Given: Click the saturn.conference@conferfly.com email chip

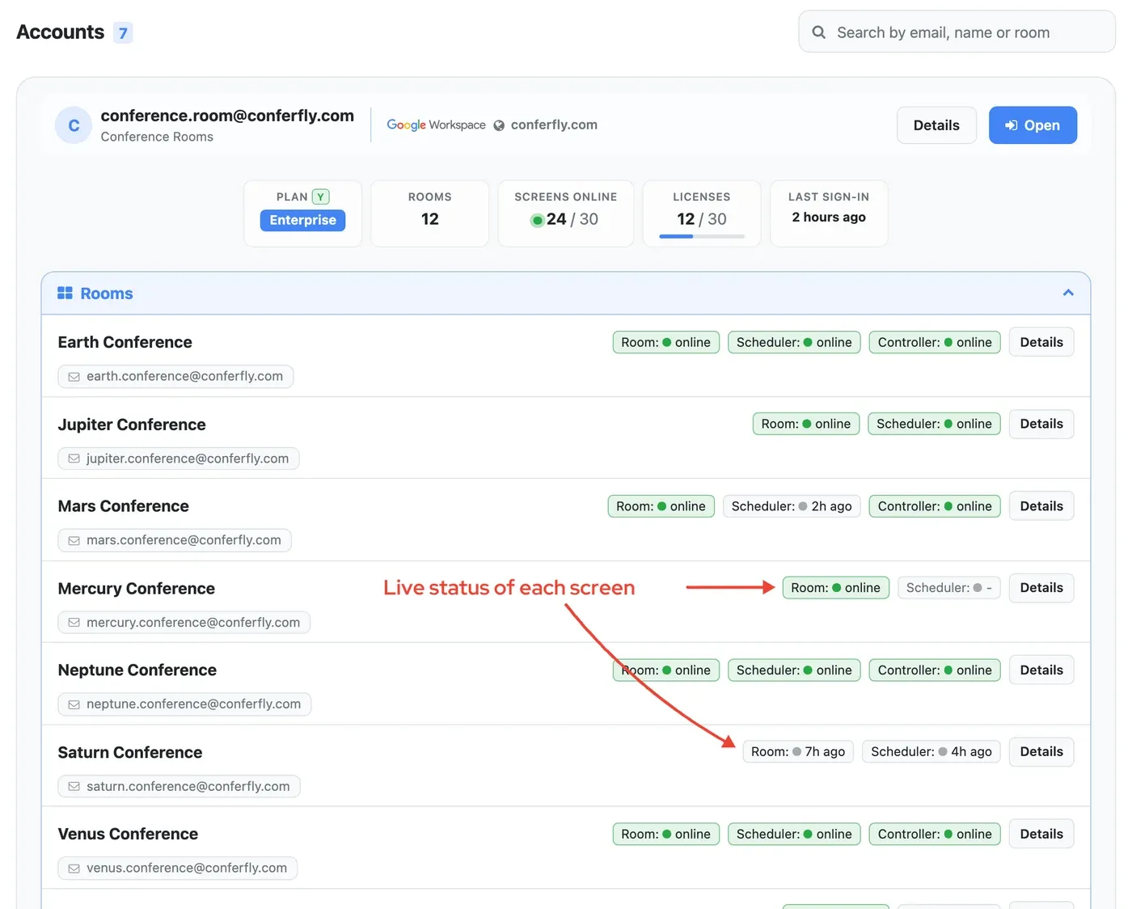Looking at the screenshot, I should (x=179, y=786).
